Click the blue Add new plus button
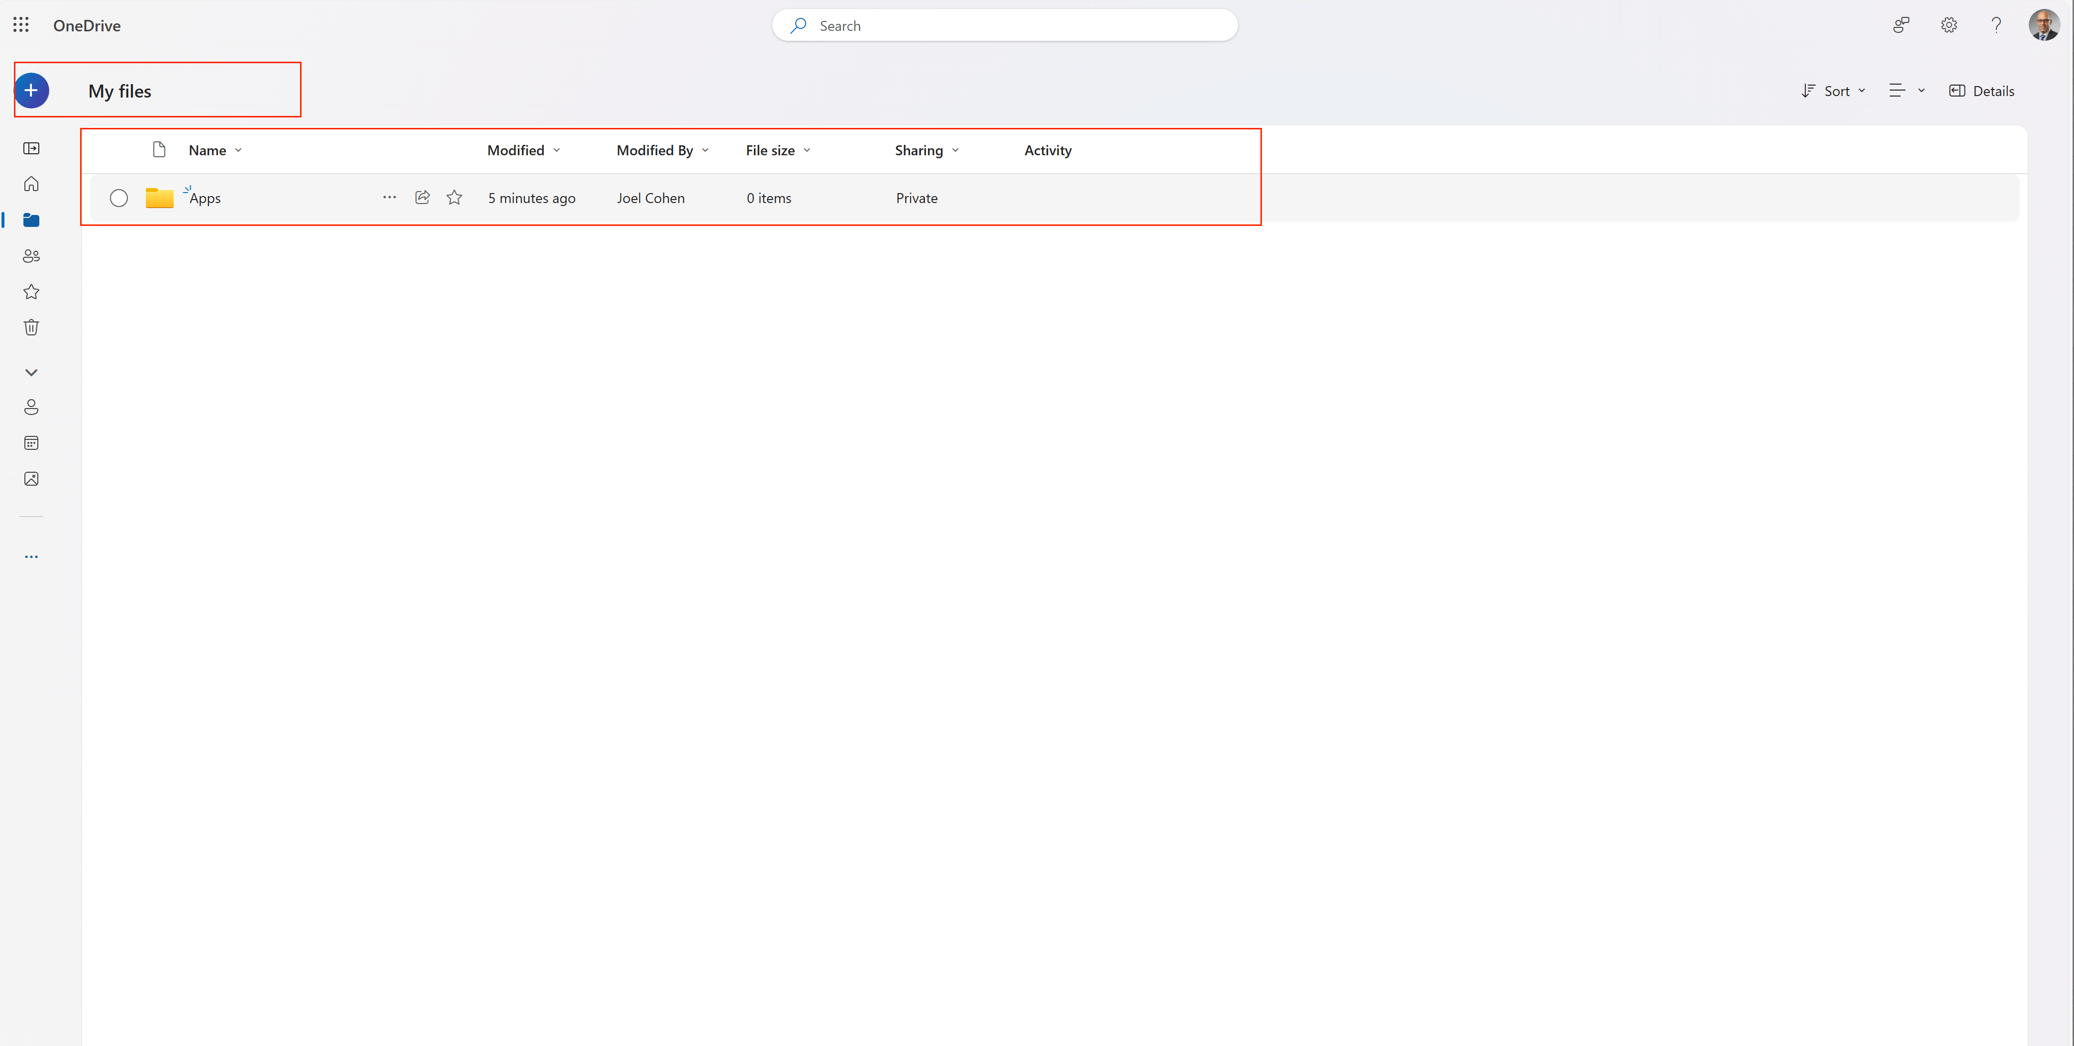2074x1046 pixels. click(31, 90)
